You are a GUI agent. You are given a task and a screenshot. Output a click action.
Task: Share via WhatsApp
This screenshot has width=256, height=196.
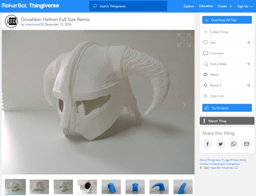tap(233, 144)
